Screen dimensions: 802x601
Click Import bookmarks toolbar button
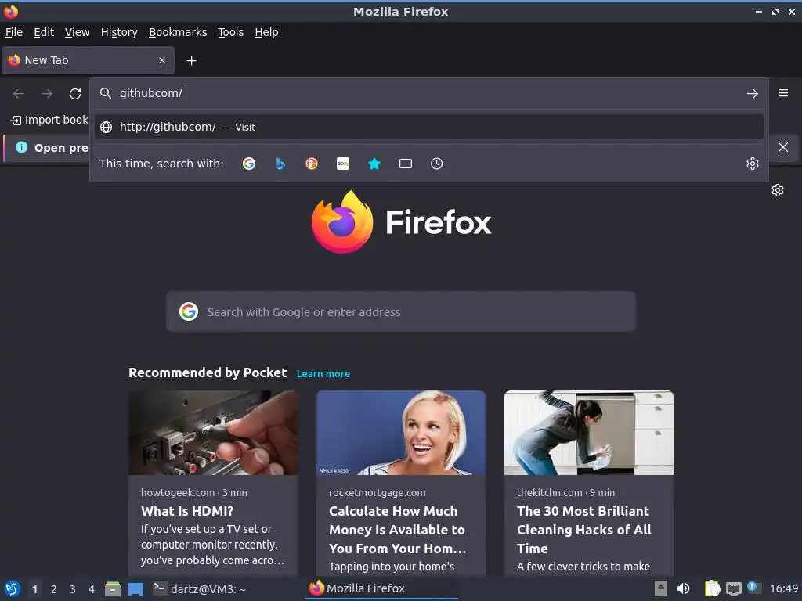pos(49,120)
